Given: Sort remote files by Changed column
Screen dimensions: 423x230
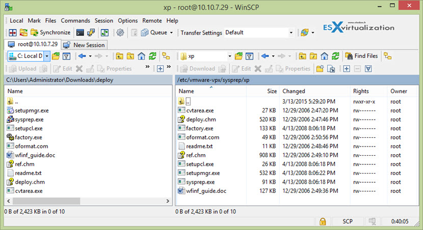Looking at the screenshot, I should [315, 91].
